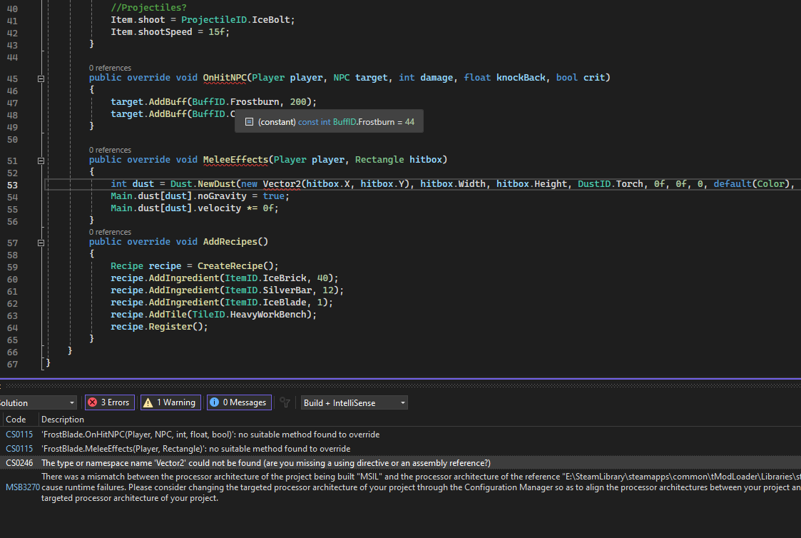Screen dimensions: 801x538
Task: Collapse the MeleeEffects method block
Action: pyautogui.click(x=41, y=160)
